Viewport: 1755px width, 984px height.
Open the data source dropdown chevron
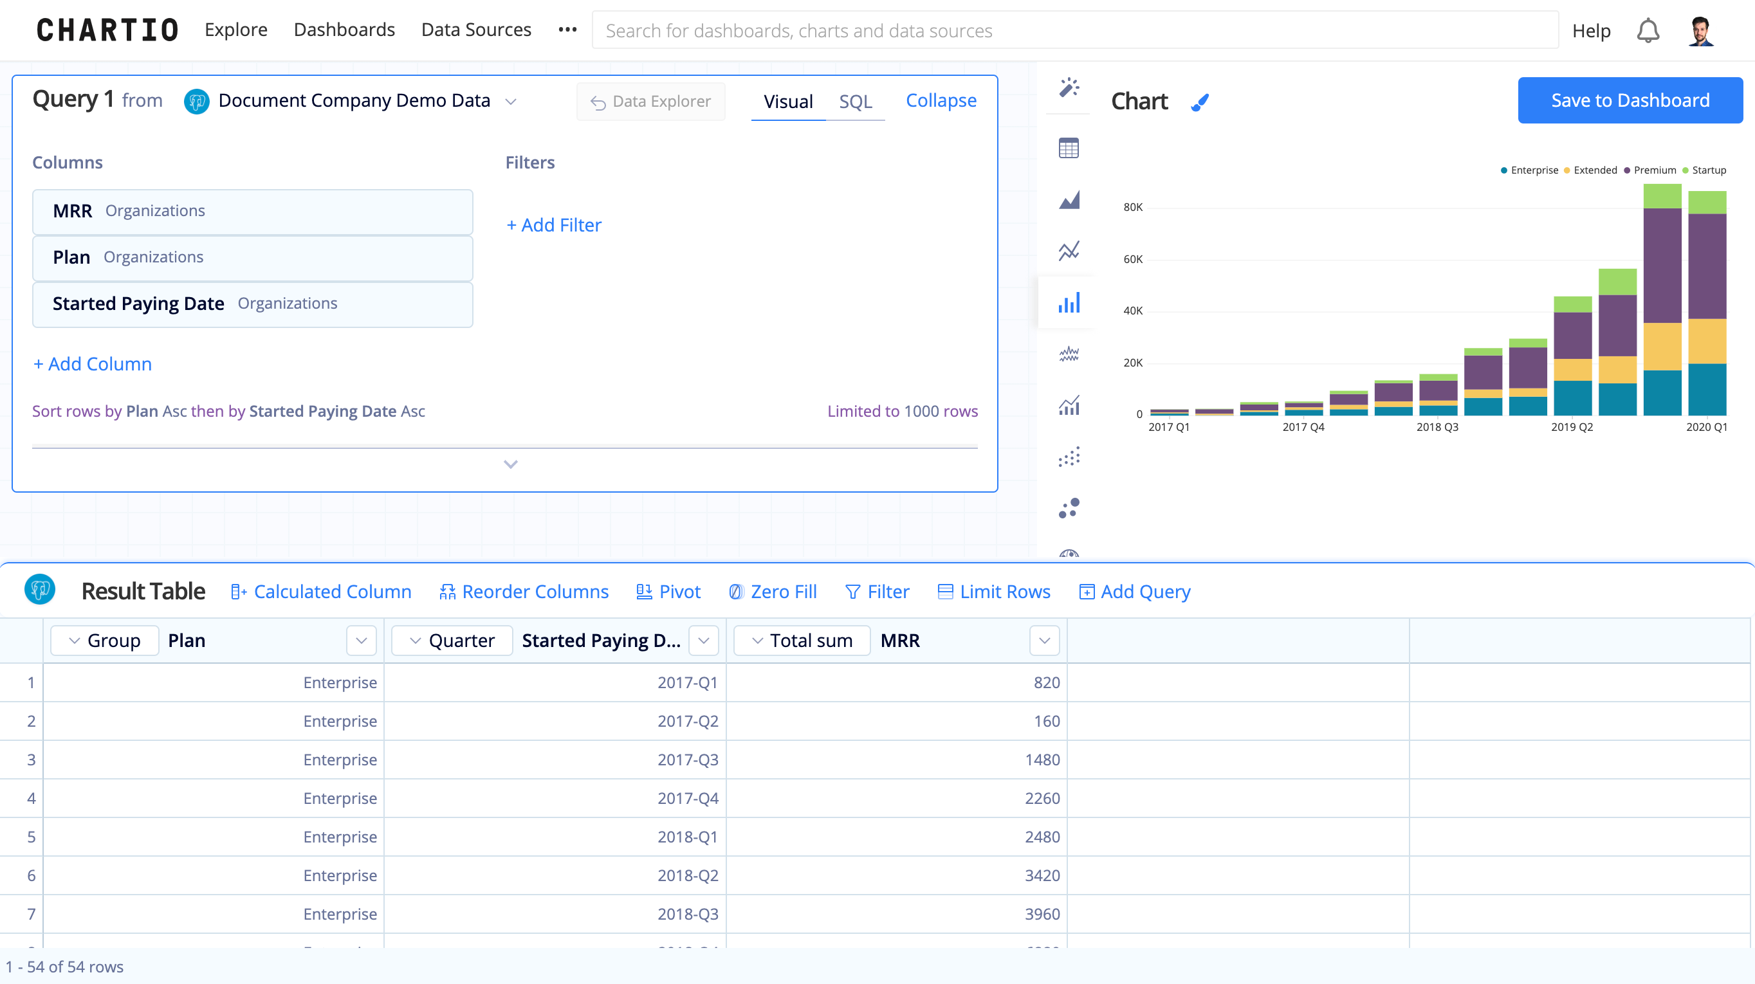click(510, 102)
